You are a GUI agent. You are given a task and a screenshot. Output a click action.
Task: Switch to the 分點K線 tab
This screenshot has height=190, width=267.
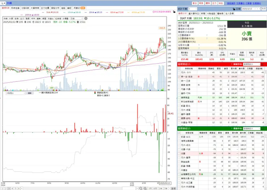(x=25, y=8)
